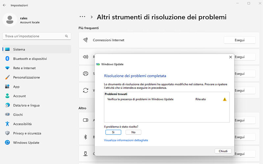Click the App sidebar icon
Viewport: 263px width, 164px height.
point(7,87)
